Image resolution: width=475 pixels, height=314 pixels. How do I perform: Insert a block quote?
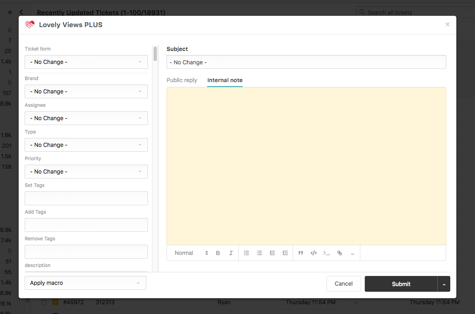[300, 253]
